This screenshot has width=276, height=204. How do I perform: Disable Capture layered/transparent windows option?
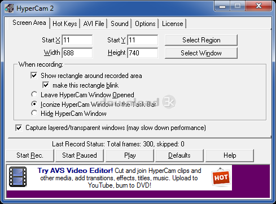pyautogui.click(x=19, y=128)
